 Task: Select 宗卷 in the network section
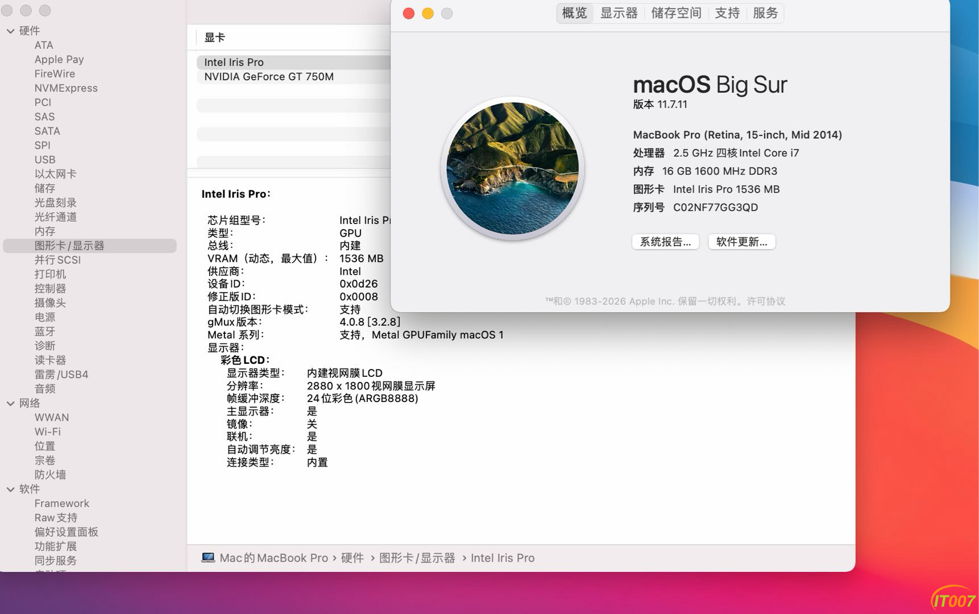click(45, 460)
